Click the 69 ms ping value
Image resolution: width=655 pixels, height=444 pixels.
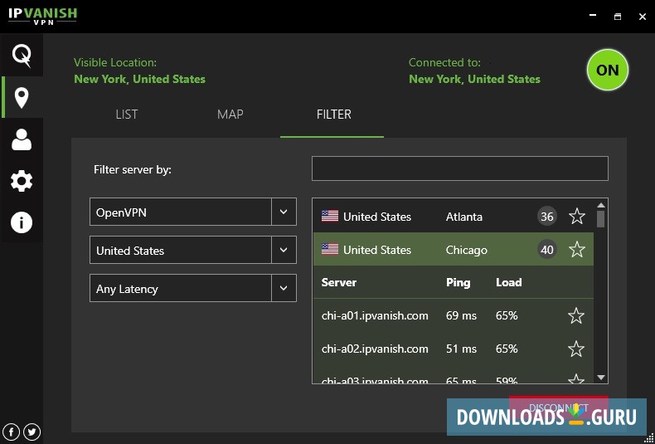tap(461, 315)
